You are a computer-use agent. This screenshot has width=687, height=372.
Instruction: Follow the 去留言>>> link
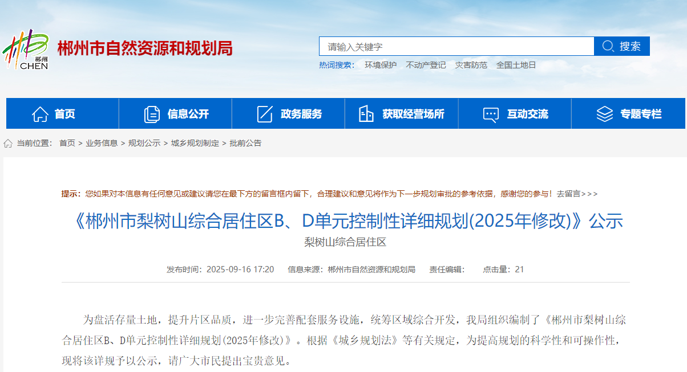pos(577,194)
